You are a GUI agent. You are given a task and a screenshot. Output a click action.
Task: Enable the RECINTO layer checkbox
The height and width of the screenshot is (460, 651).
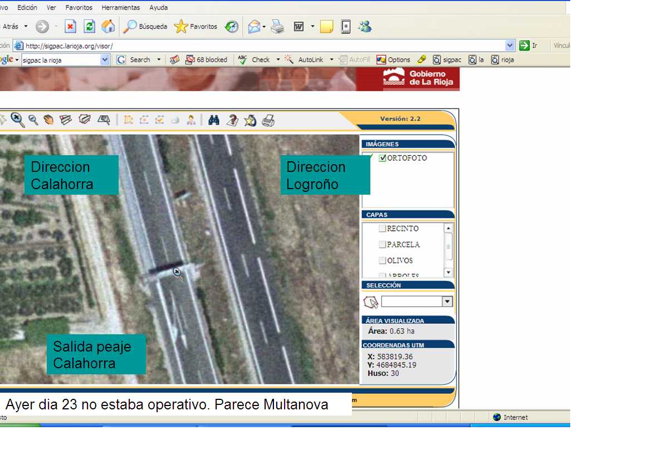click(382, 229)
